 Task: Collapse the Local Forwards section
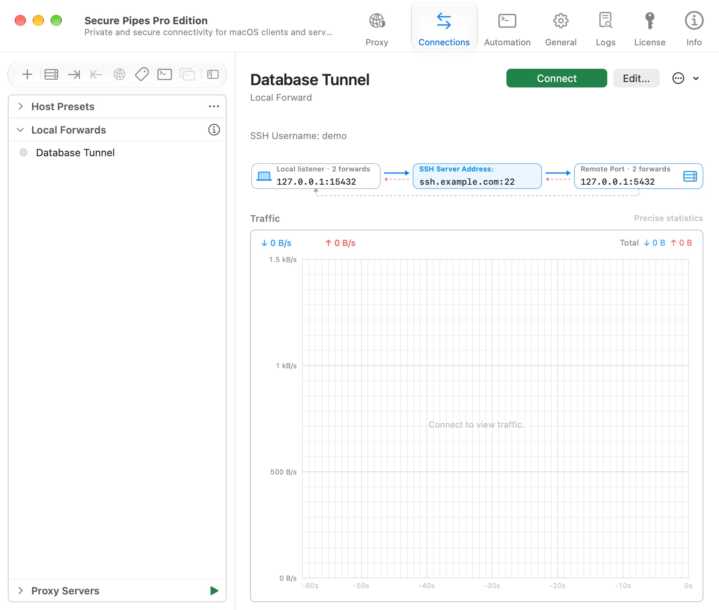tap(20, 130)
